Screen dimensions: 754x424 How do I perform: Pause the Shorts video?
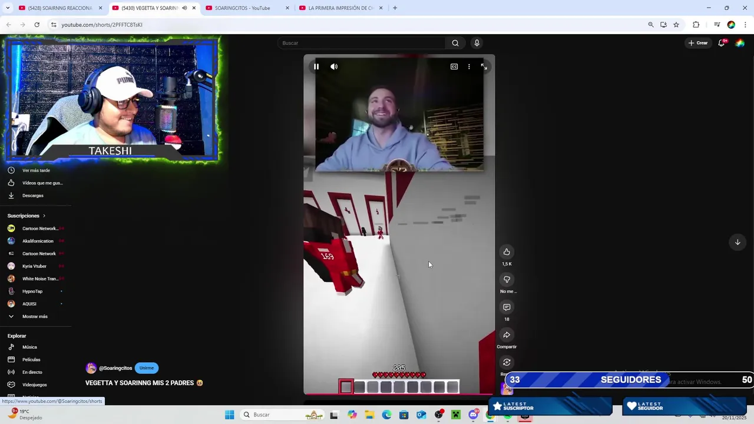pyautogui.click(x=316, y=67)
